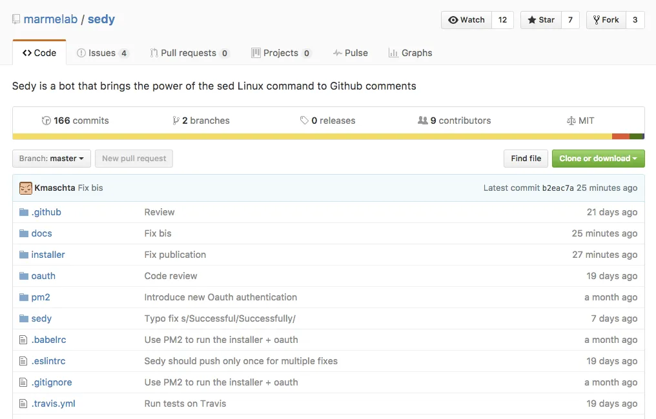The height and width of the screenshot is (419, 656).
Task: View the 0 releases page
Action: pos(327,121)
